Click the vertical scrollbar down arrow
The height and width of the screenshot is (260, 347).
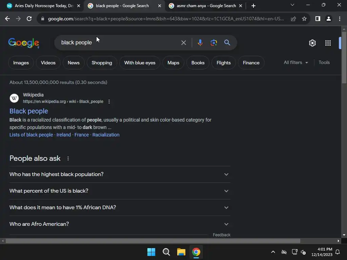(344, 235)
